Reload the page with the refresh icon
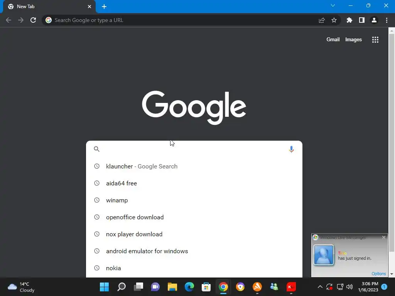This screenshot has height=296, width=395. [x=33, y=20]
